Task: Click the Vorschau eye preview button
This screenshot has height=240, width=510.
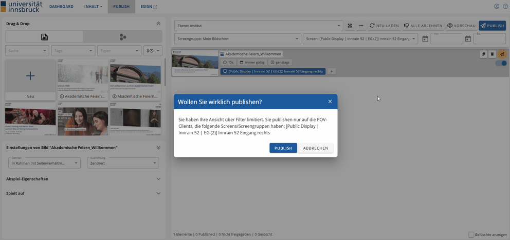Action: click(461, 26)
